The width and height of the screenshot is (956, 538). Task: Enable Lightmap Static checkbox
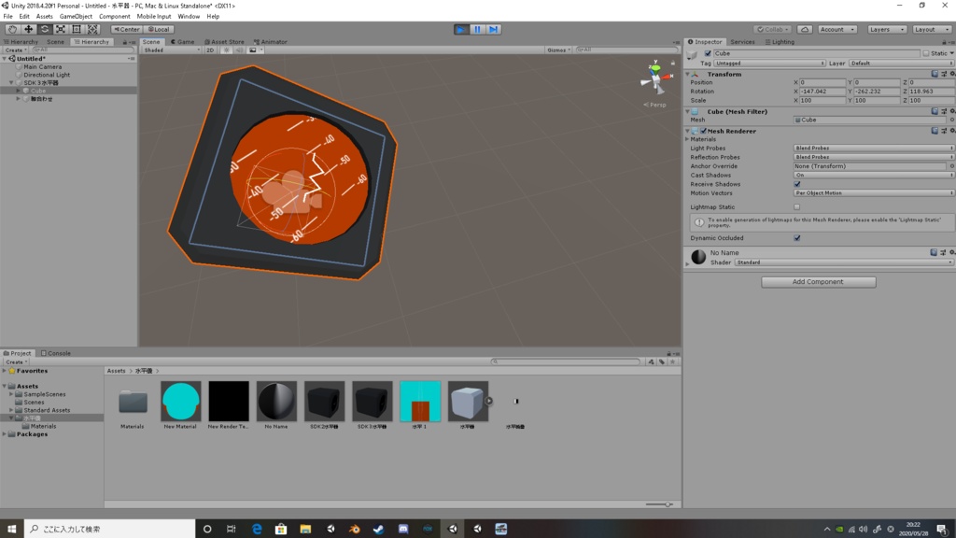[797, 207]
